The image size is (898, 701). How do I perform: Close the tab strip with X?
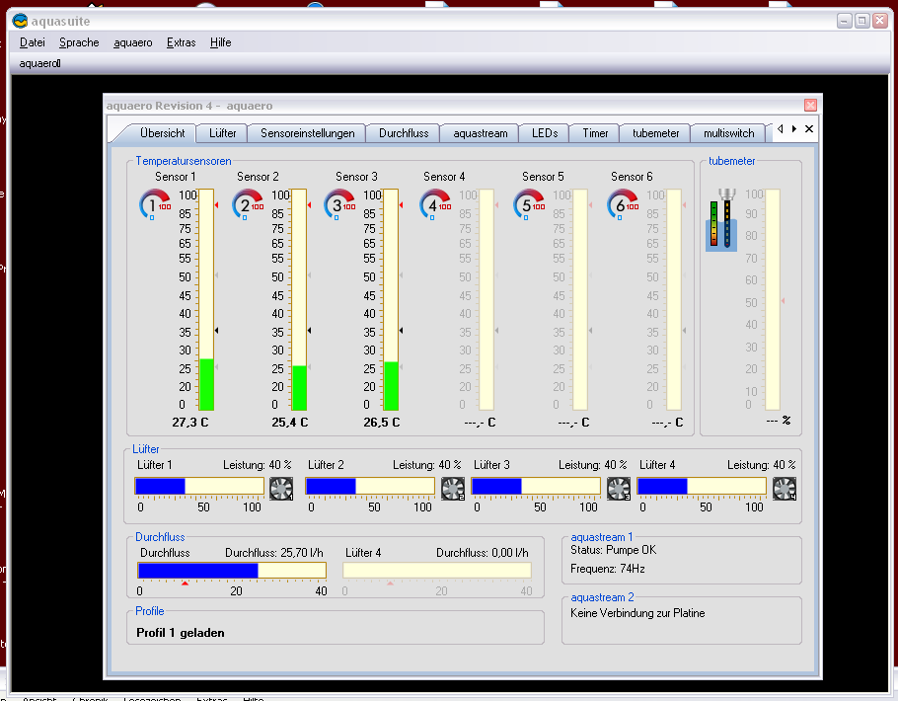(x=809, y=129)
